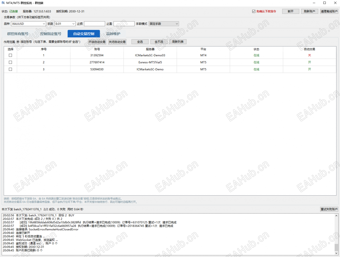Toggle the 免确认下发指令 checkbox
Viewport: 340px width, 257px height.
pyautogui.click(x=254, y=11)
